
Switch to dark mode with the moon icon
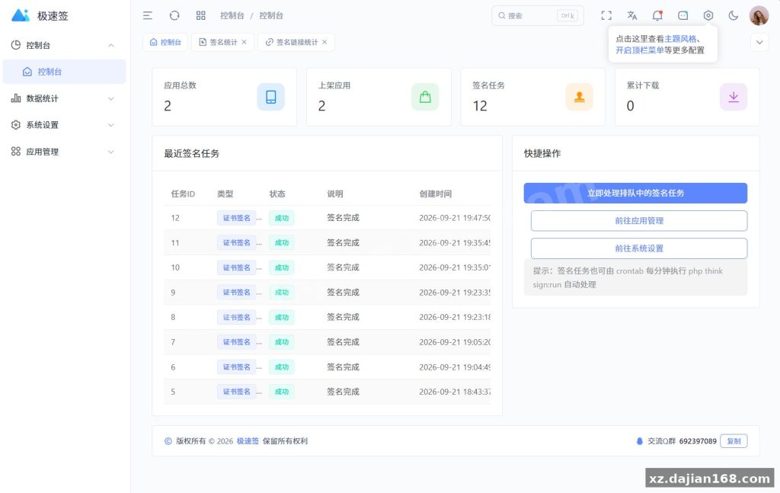pos(734,15)
